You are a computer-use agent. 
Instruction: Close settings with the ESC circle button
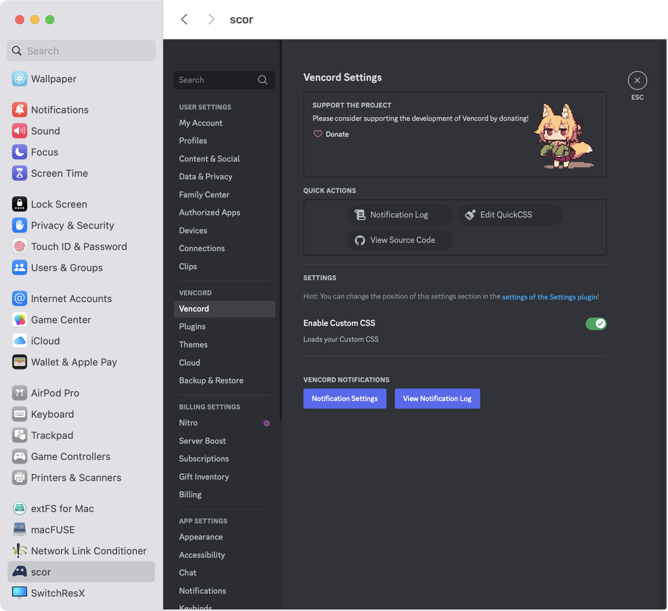[637, 80]
